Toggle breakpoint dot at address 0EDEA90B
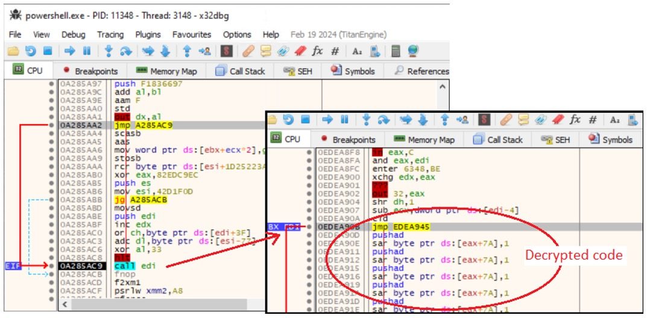This screenshot has width=647, height=318. [x=310, y=226]
